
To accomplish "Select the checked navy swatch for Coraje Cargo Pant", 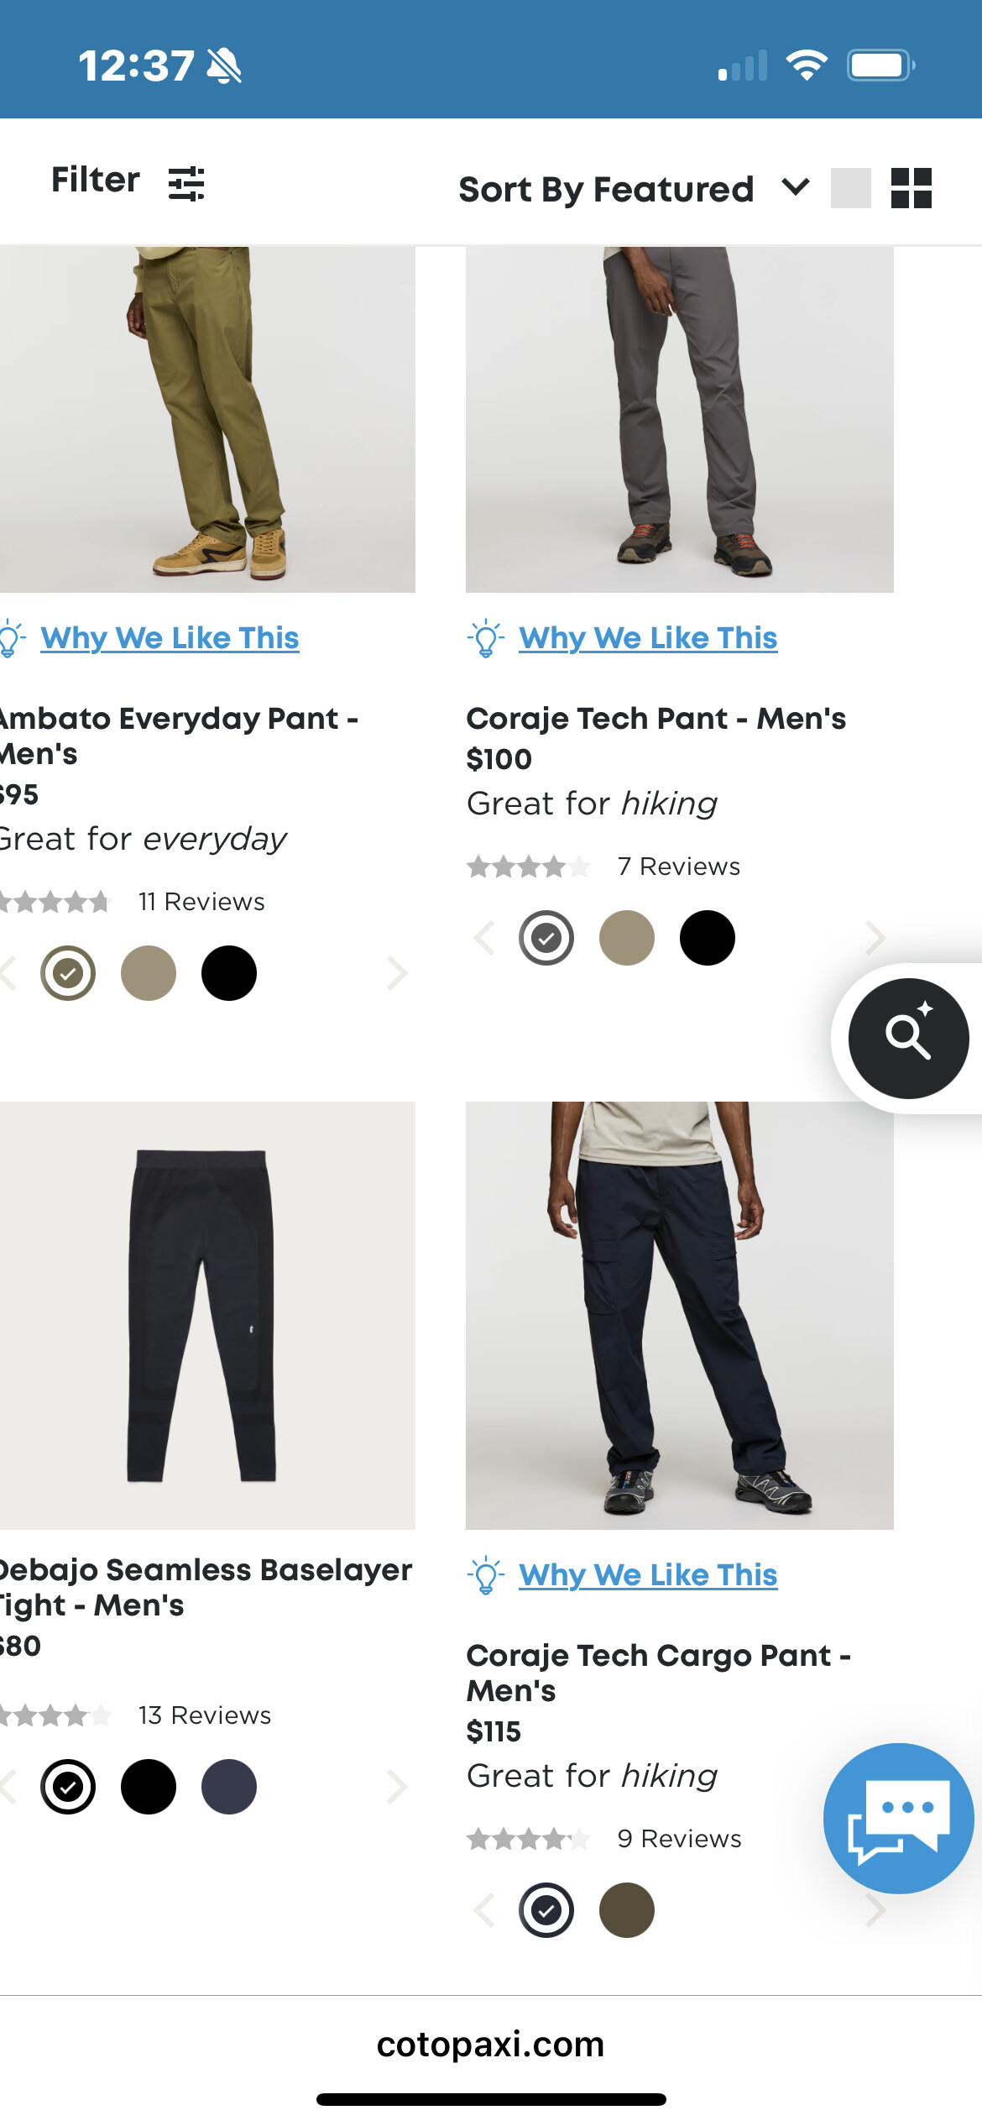I will 546,1910.
